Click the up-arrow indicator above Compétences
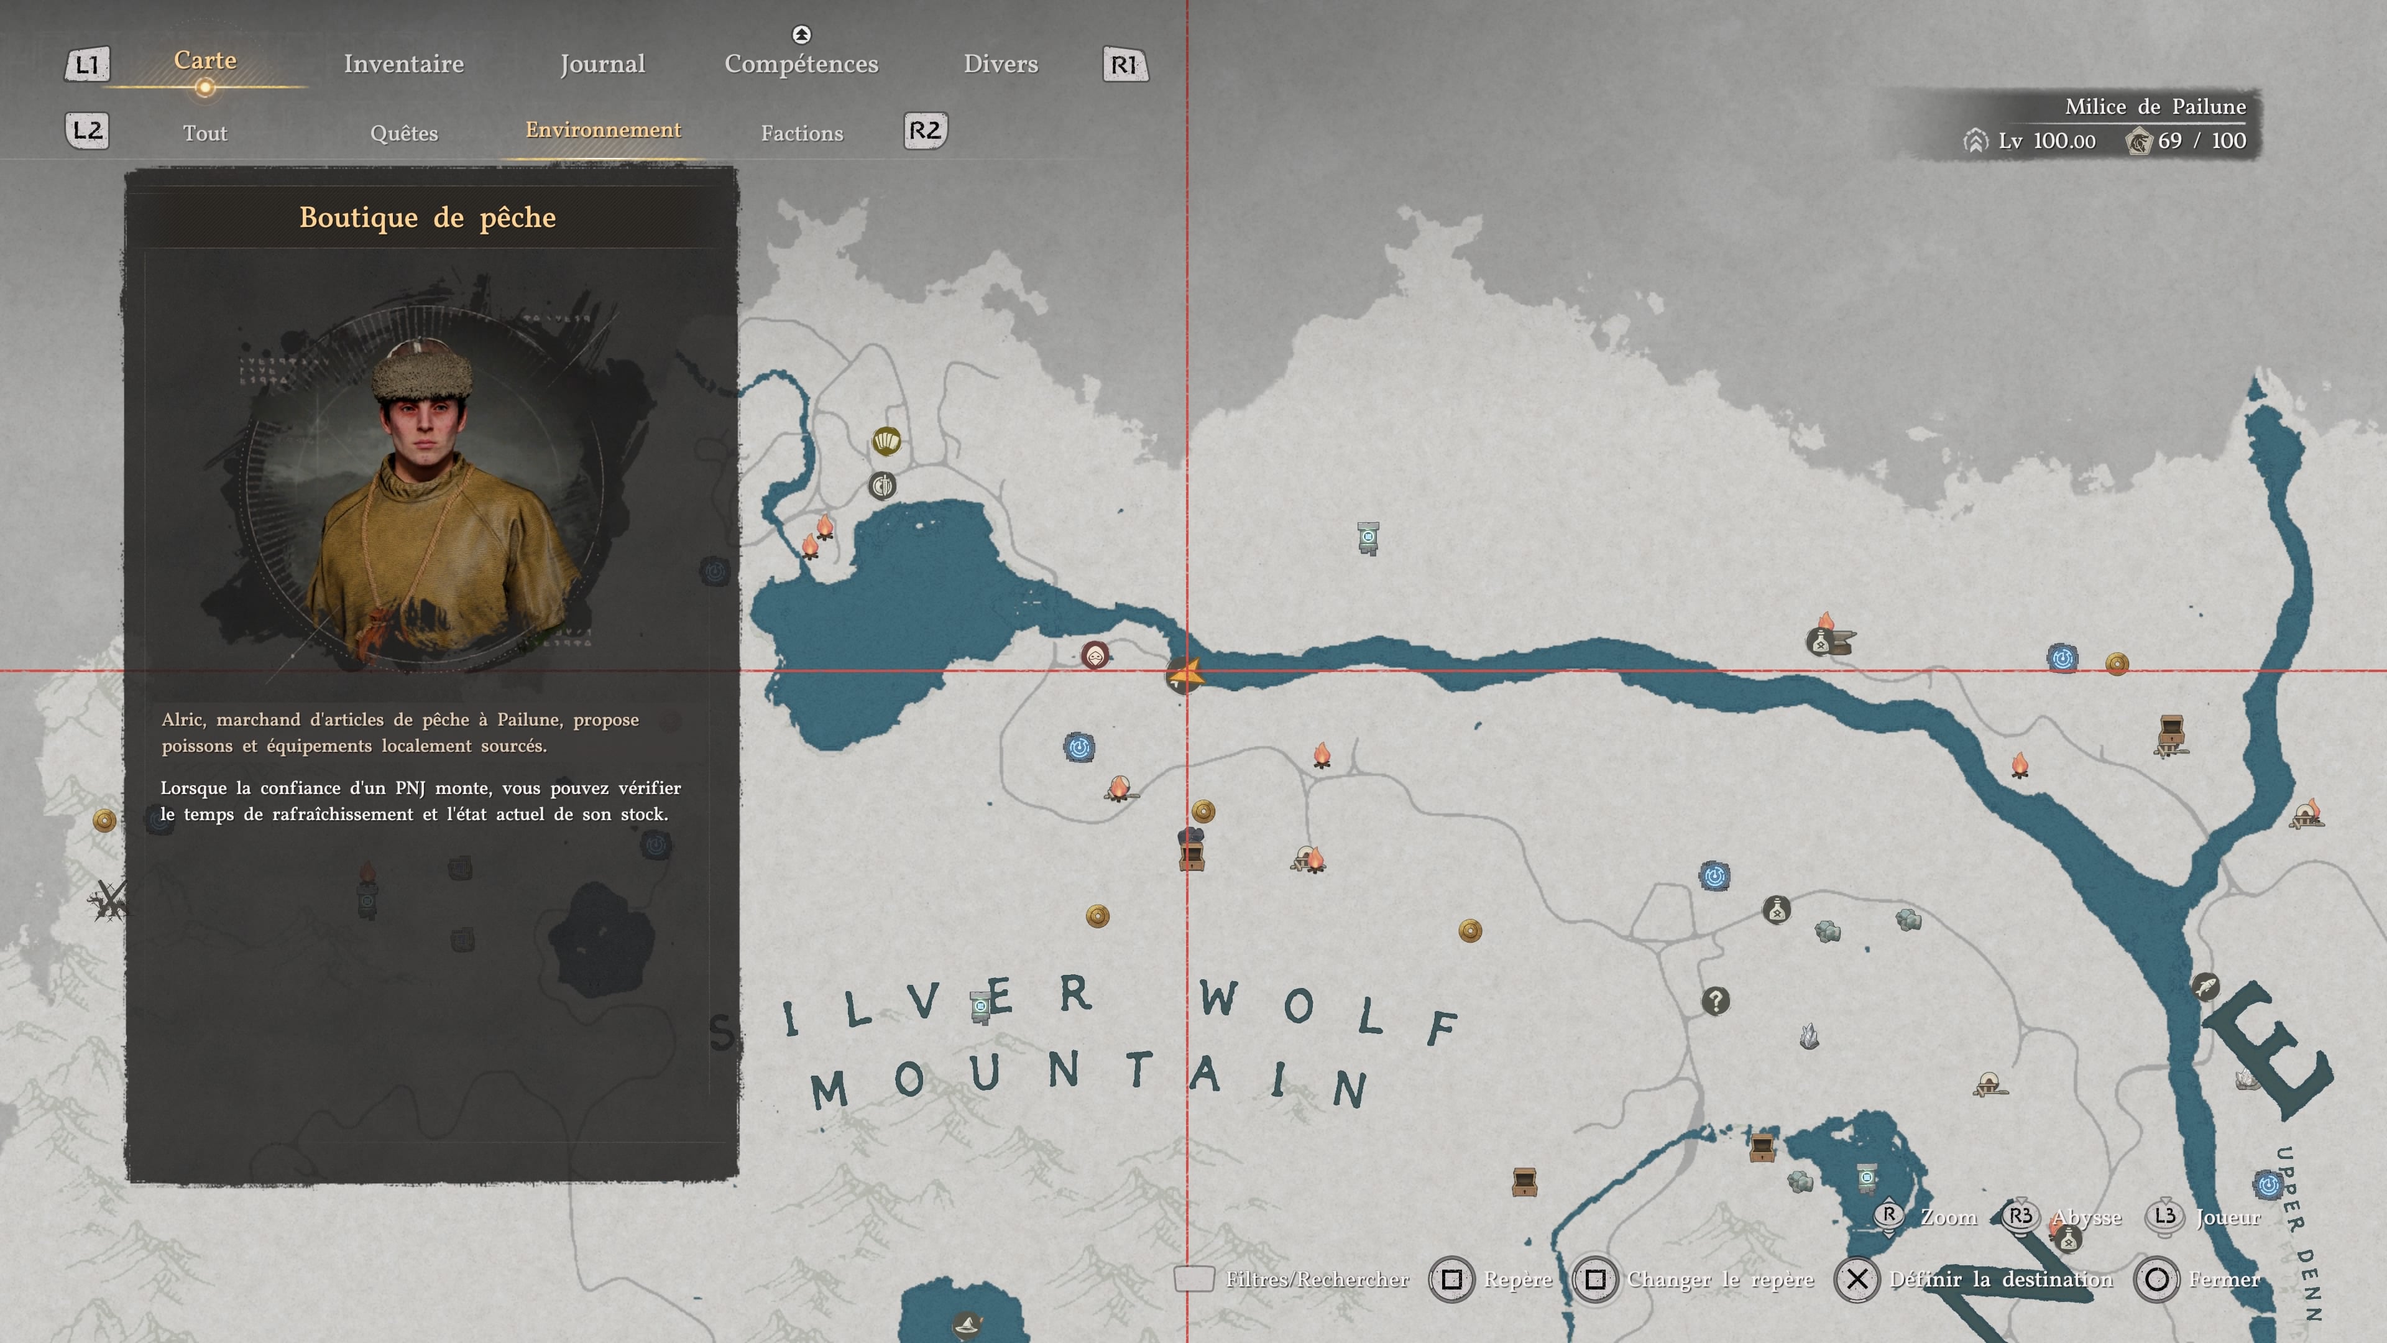This screenshot has width=2387, height=1343. pos(801,35)
